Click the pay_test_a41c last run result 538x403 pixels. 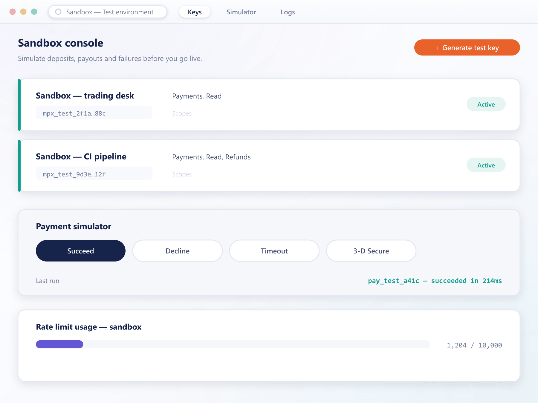(435, 281)
